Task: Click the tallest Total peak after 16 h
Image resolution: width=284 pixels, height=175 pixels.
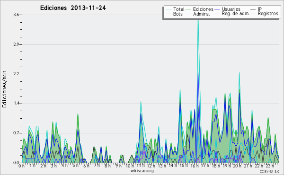Action: pyautogui.click(x=198, y=20)
